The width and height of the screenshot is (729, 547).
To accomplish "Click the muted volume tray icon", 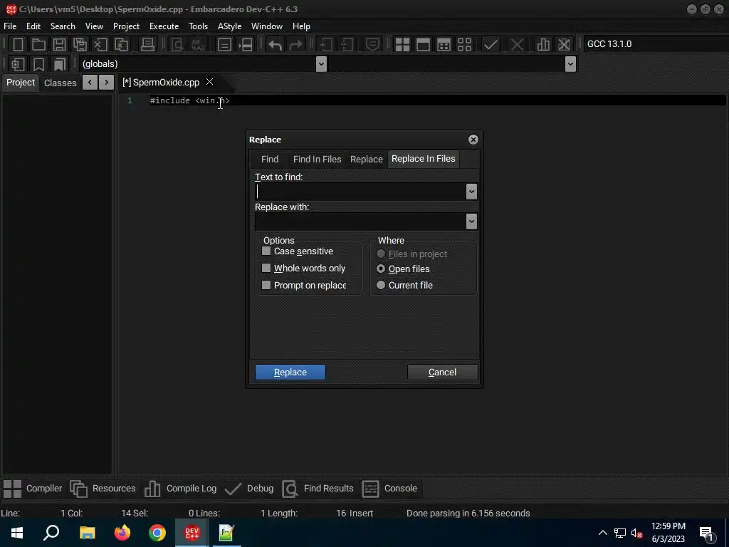I will [x=636, y=533].
